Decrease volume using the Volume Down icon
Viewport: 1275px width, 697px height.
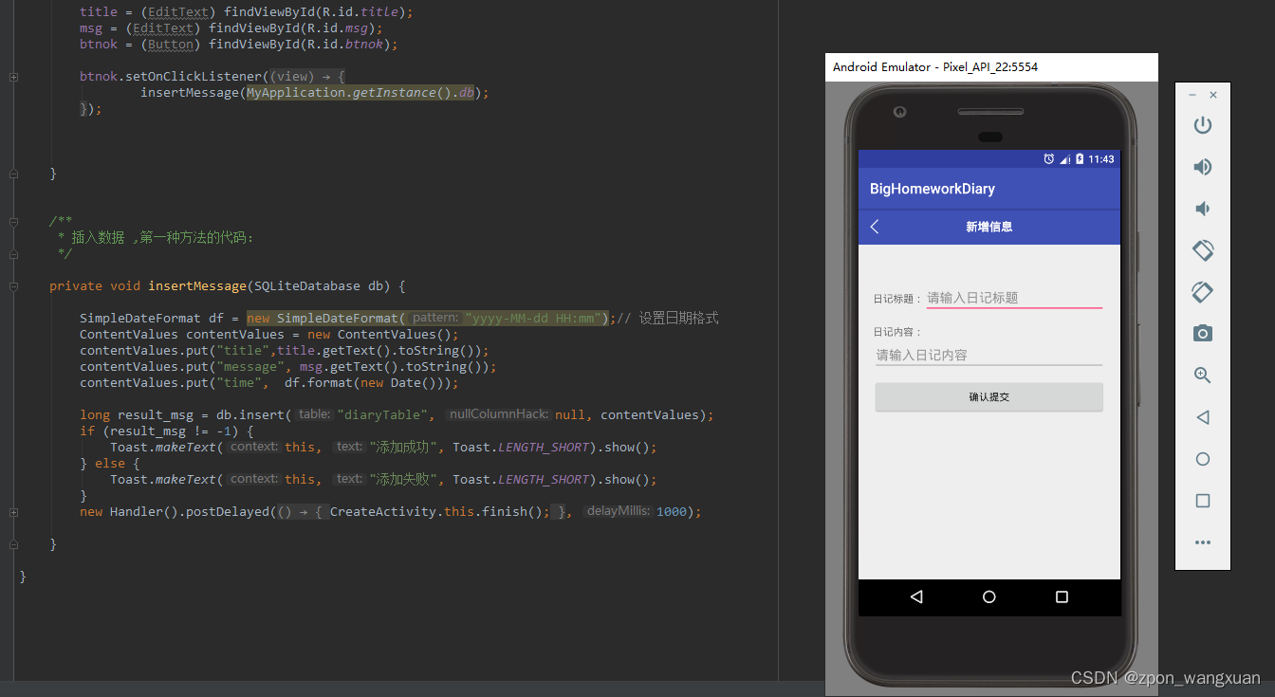[1202, 209]
